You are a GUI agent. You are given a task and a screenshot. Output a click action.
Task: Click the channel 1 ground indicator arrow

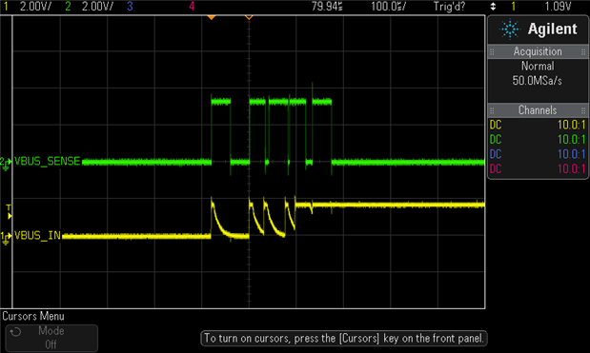tap(6, 237)
